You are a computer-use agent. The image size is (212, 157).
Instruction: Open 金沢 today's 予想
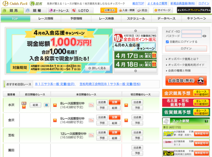102,123
